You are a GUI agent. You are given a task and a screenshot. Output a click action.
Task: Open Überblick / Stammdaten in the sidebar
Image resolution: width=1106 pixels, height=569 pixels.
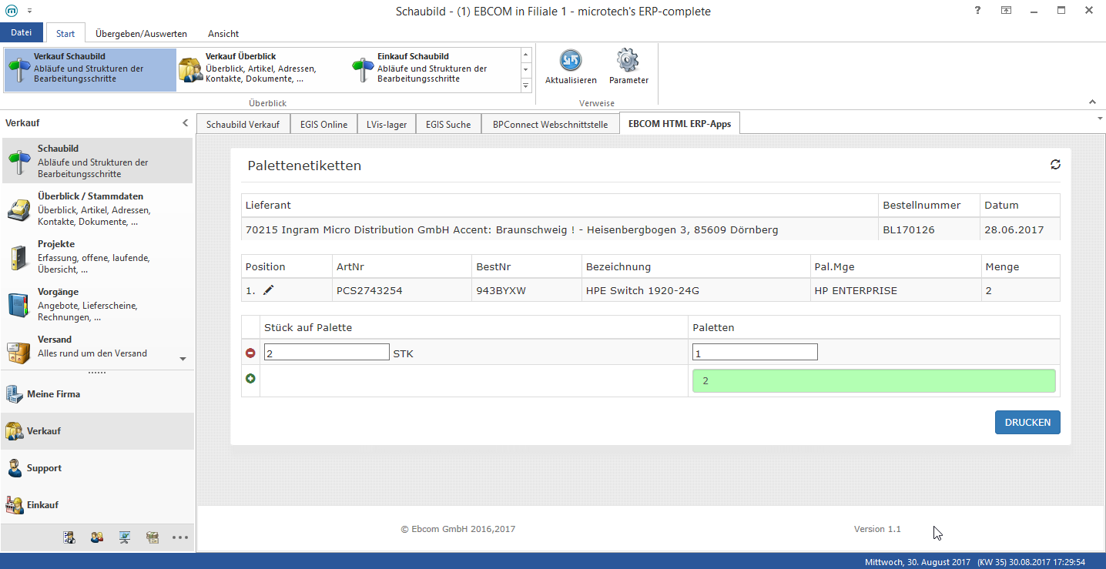click(97, 209)
